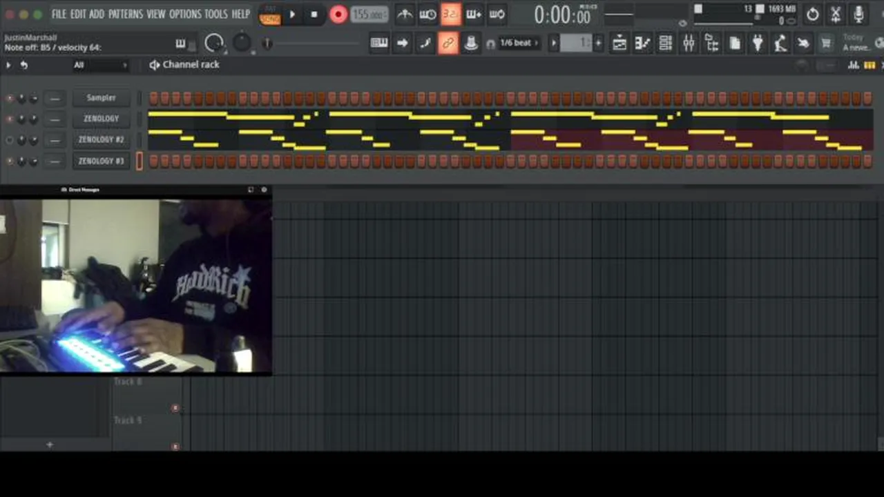Toggle the highlighted link icon in the toolbar

click(448, 43)
